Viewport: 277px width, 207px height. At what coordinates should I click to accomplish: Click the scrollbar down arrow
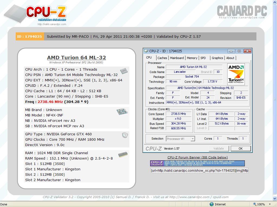[x=275, y=199]
